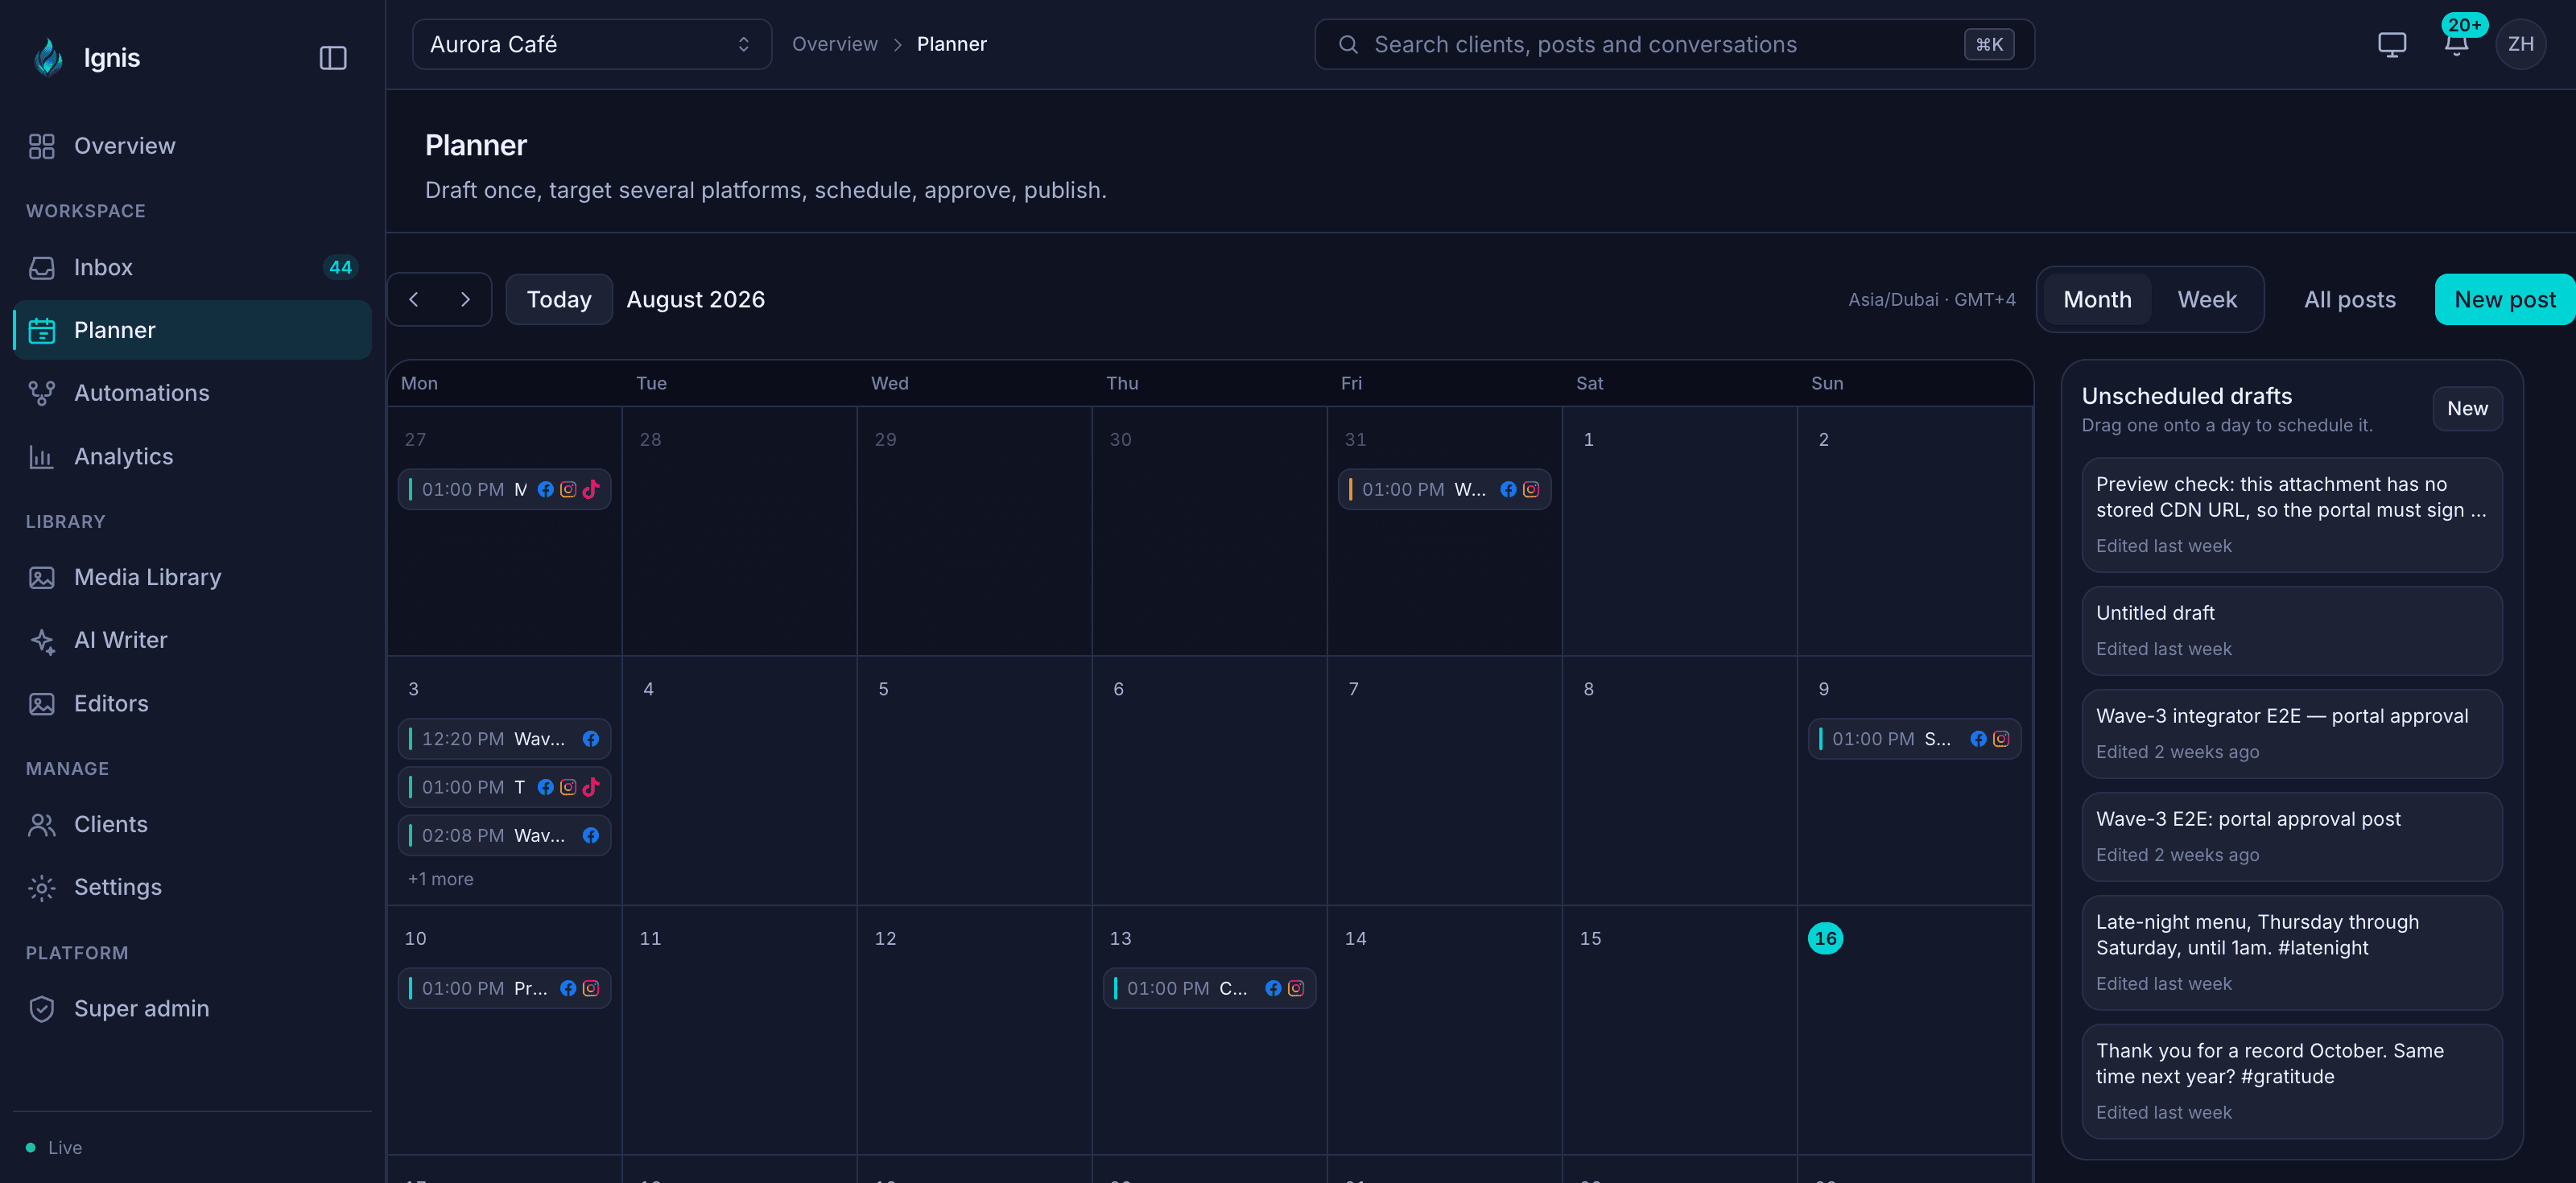Go to next month arrow
The height and width of the screenshot is (1183, 2576).
click(465, 299)
